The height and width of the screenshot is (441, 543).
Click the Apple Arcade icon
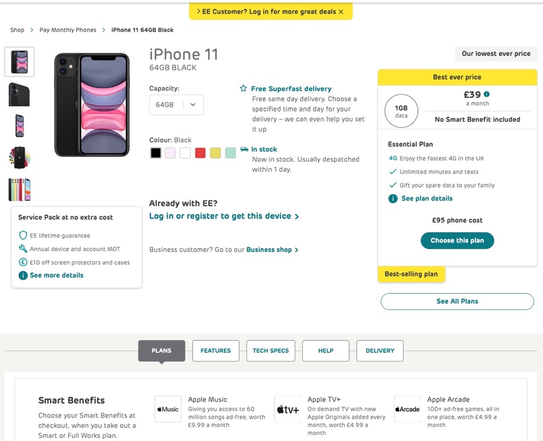(x=407, y=409)
